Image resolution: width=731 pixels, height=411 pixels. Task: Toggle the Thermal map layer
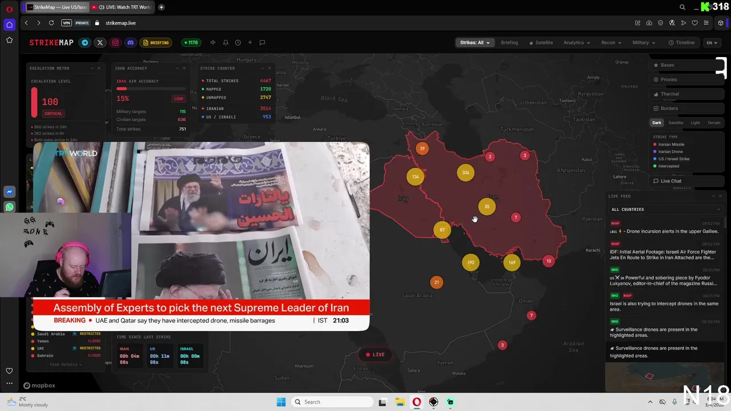687,94
